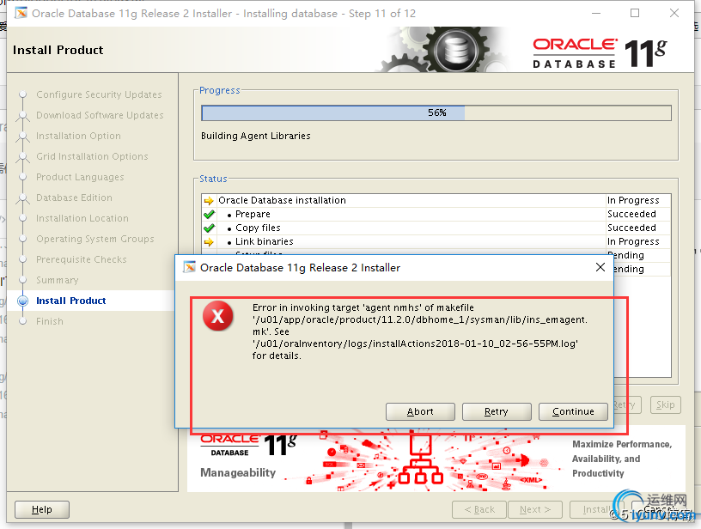Select Grid Installation Options step

[x=92, y=156]
